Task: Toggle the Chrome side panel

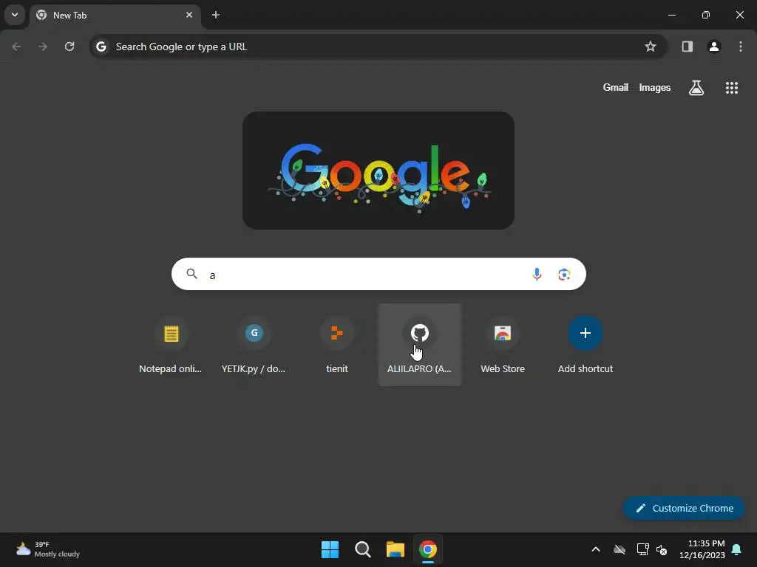Action: (687, 47)
